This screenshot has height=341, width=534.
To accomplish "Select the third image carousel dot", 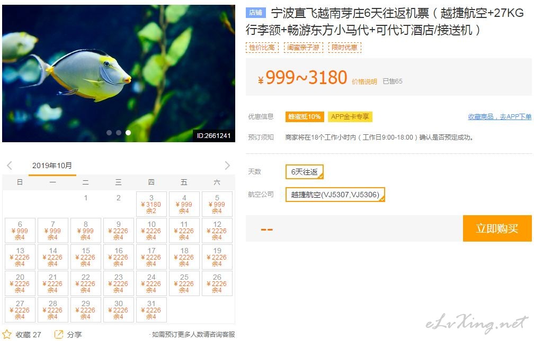I will [x=128, y=133].
